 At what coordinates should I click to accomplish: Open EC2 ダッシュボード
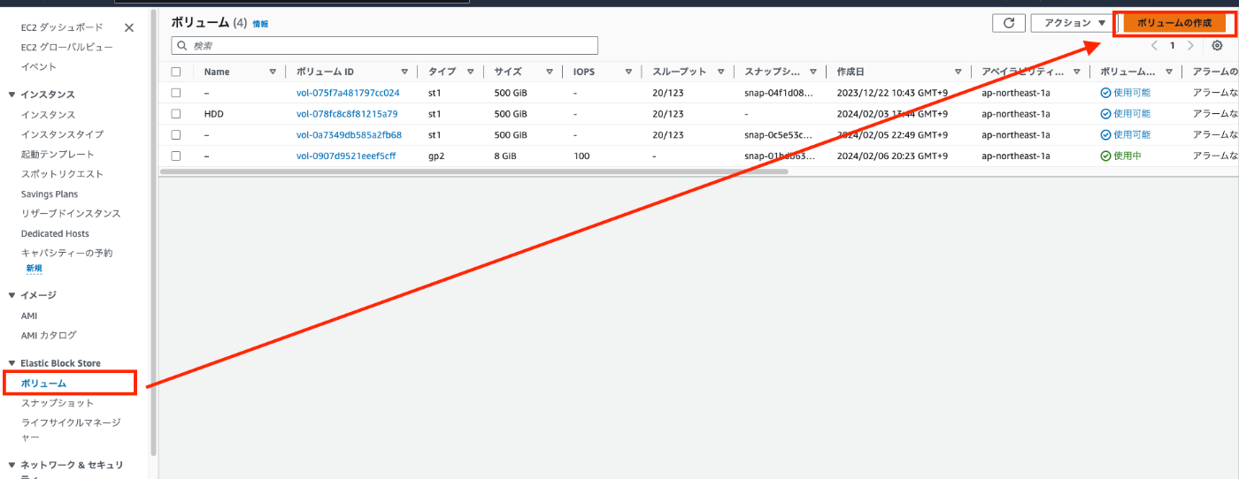click(62, 27)
